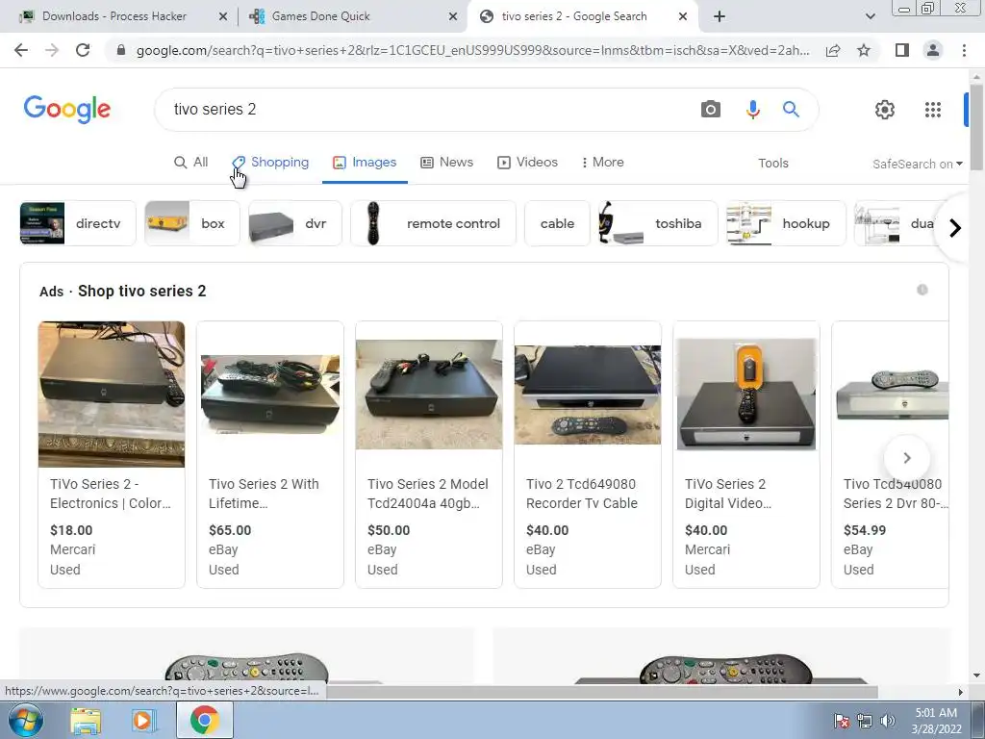Filter images by dvr chip
Screen dimensions: 985x739
pyautogui.click(x=295, y=223)
